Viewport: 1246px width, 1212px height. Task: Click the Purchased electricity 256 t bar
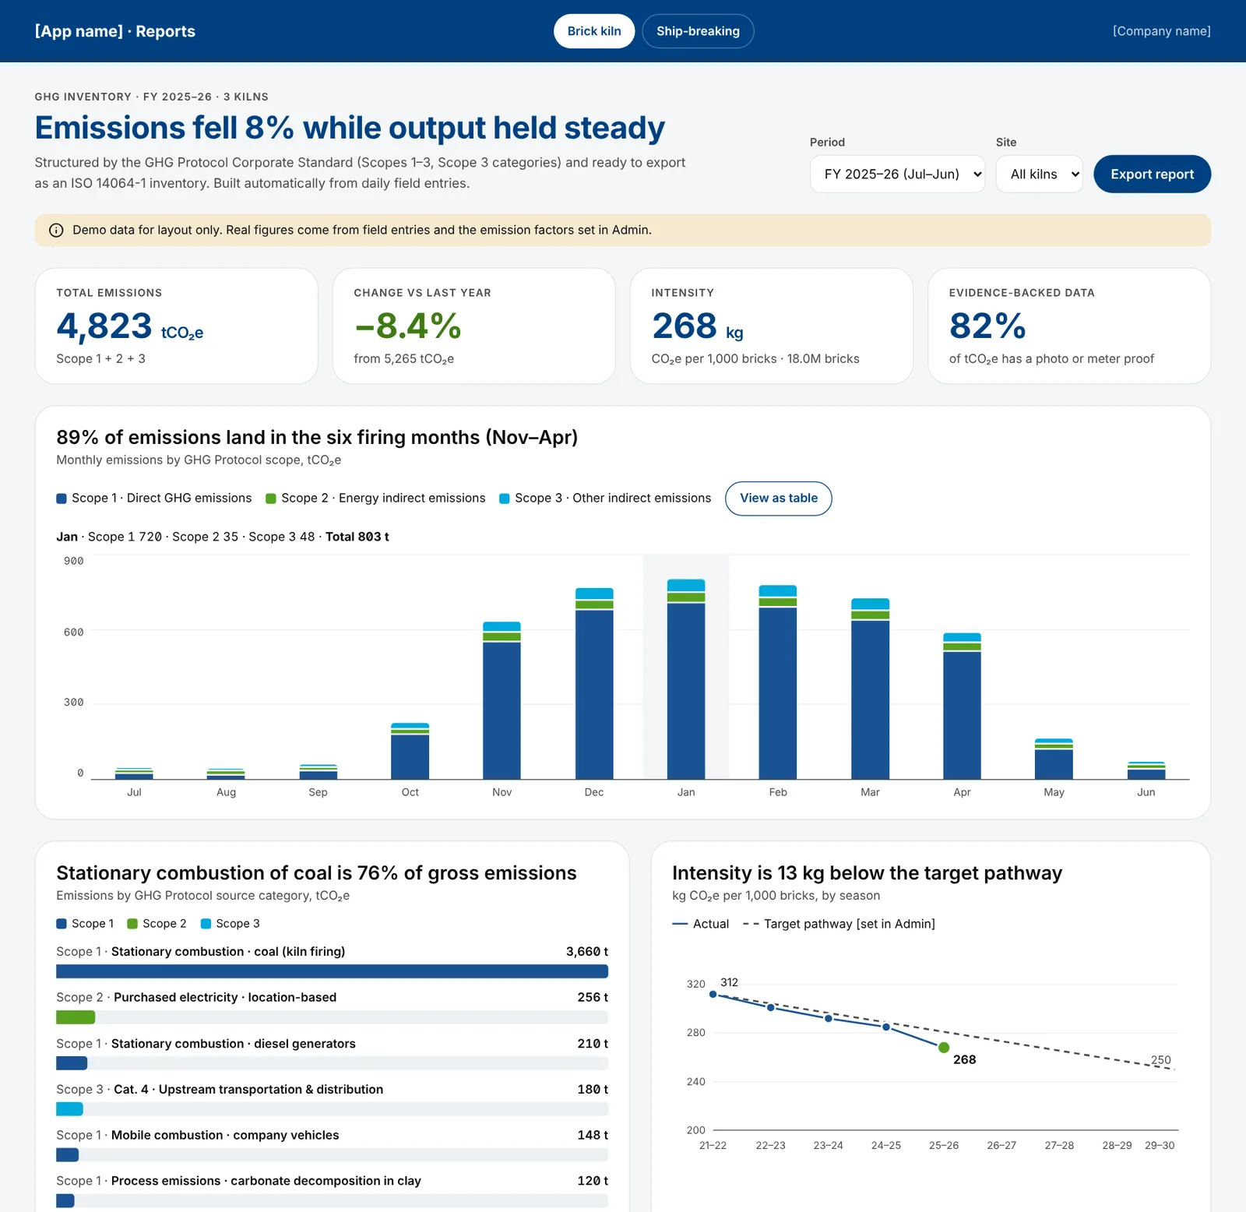click(x=76, y=1017)
